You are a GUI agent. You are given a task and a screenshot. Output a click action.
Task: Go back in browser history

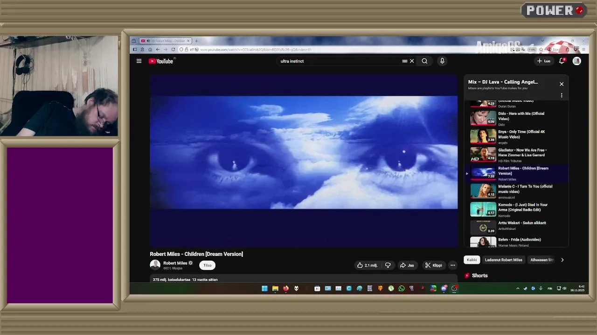(x=158, y=49)
